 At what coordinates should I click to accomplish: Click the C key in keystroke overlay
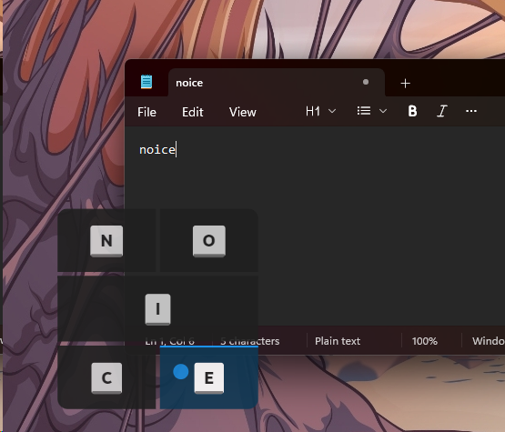106,378
